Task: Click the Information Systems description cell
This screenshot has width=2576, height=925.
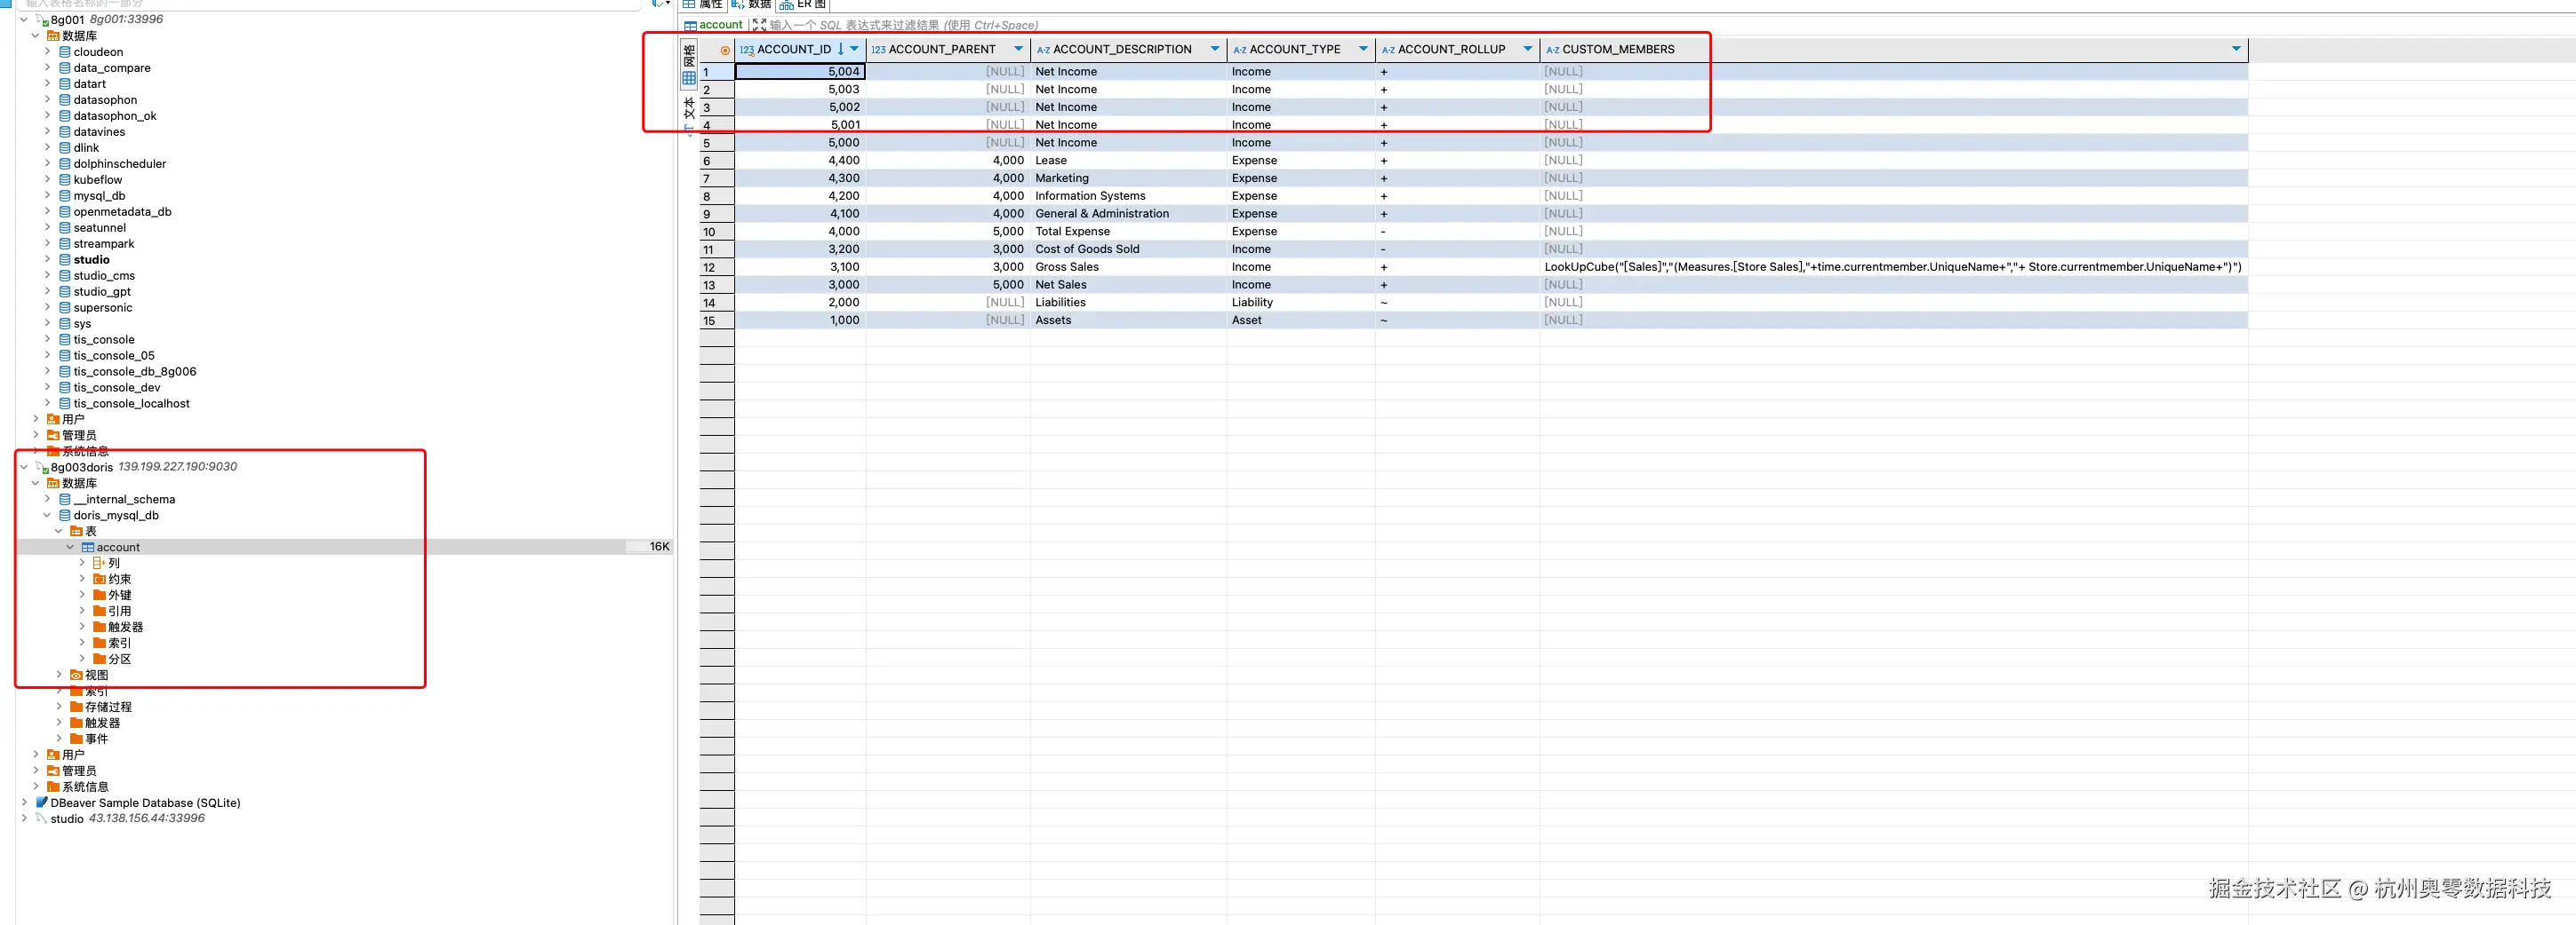Action: (x=1128, y=196)
